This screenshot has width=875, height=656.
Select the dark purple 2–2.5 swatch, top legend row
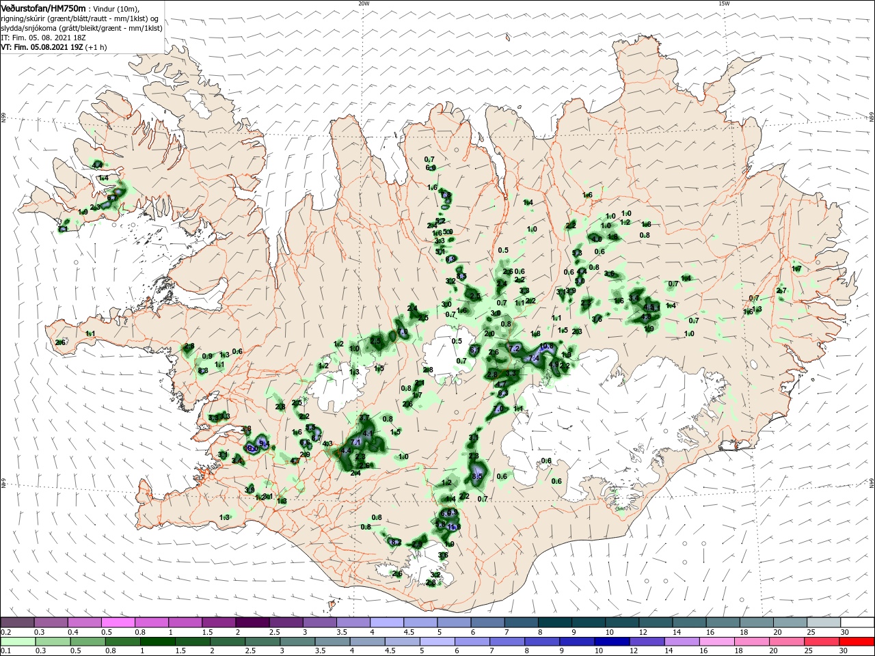pyautogui.click(x=252, y=623)
